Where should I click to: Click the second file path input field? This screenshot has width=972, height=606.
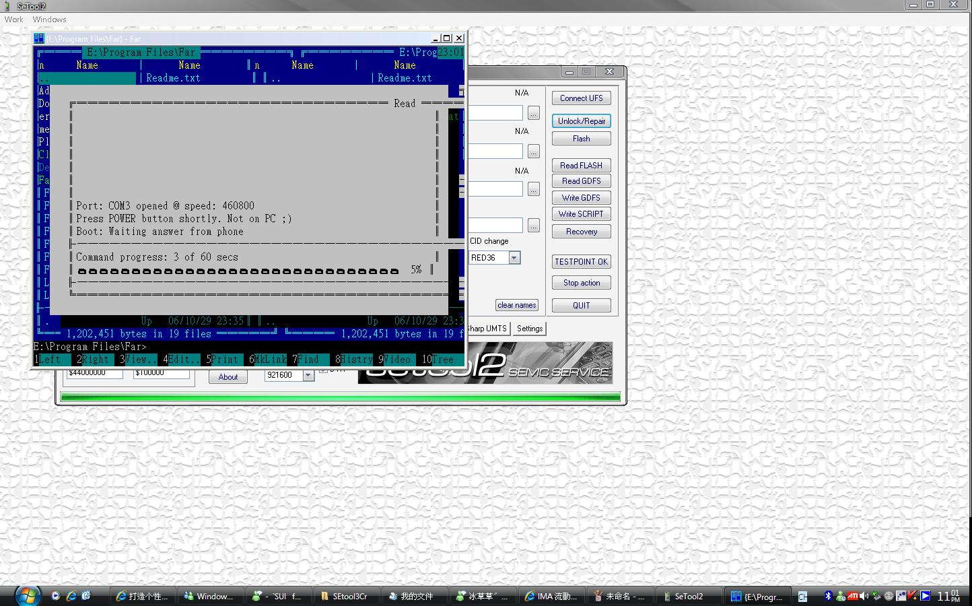495,151
